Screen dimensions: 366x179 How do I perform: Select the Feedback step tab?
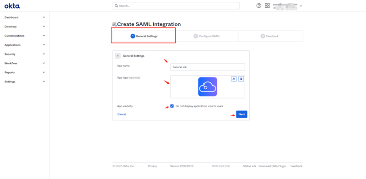point(270,36)
